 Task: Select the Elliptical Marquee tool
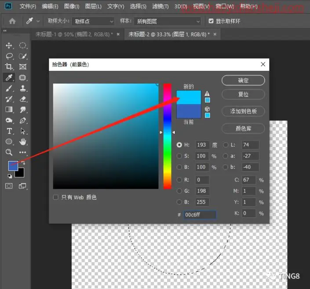click(22, 45)
